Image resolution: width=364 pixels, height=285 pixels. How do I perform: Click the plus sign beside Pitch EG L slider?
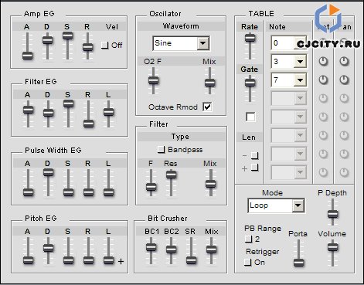[121, 262]
